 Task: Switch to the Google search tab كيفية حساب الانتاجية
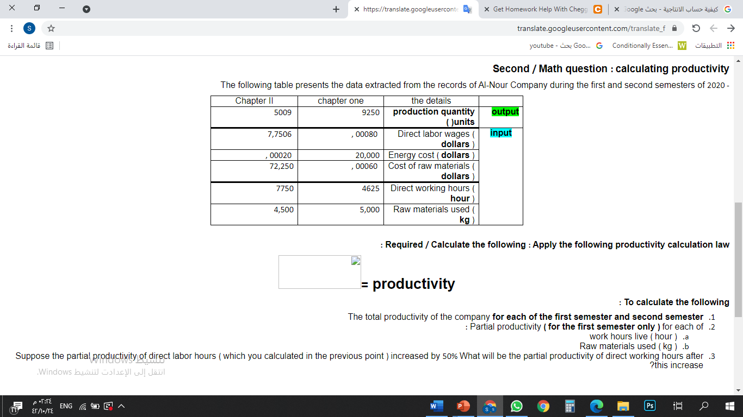click(674, 9)
